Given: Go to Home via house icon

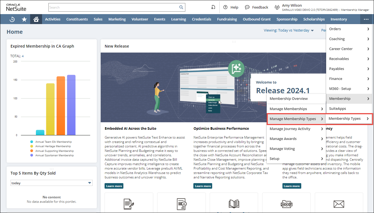Looking at the screenshot, I should click(36, 19).
